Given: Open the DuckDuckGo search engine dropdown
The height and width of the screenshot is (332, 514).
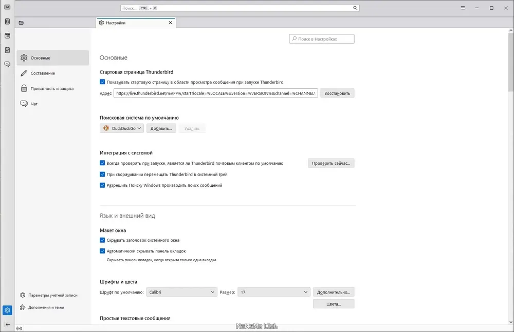Looking at the screenshot, I should (x=122, y=128).
